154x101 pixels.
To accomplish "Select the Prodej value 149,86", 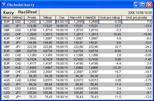I will point(32,43).
